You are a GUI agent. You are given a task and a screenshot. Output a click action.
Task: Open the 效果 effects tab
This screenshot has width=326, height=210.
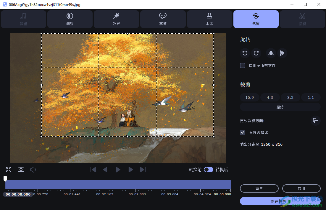point(116,19)
